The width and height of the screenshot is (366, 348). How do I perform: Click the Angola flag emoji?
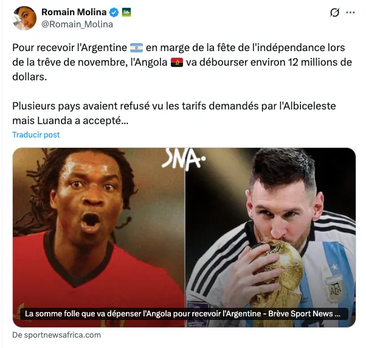pyautogui.click(x=177, y=62)
